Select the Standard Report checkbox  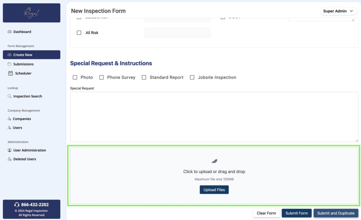pyautogui.click(x=144, y=77)
